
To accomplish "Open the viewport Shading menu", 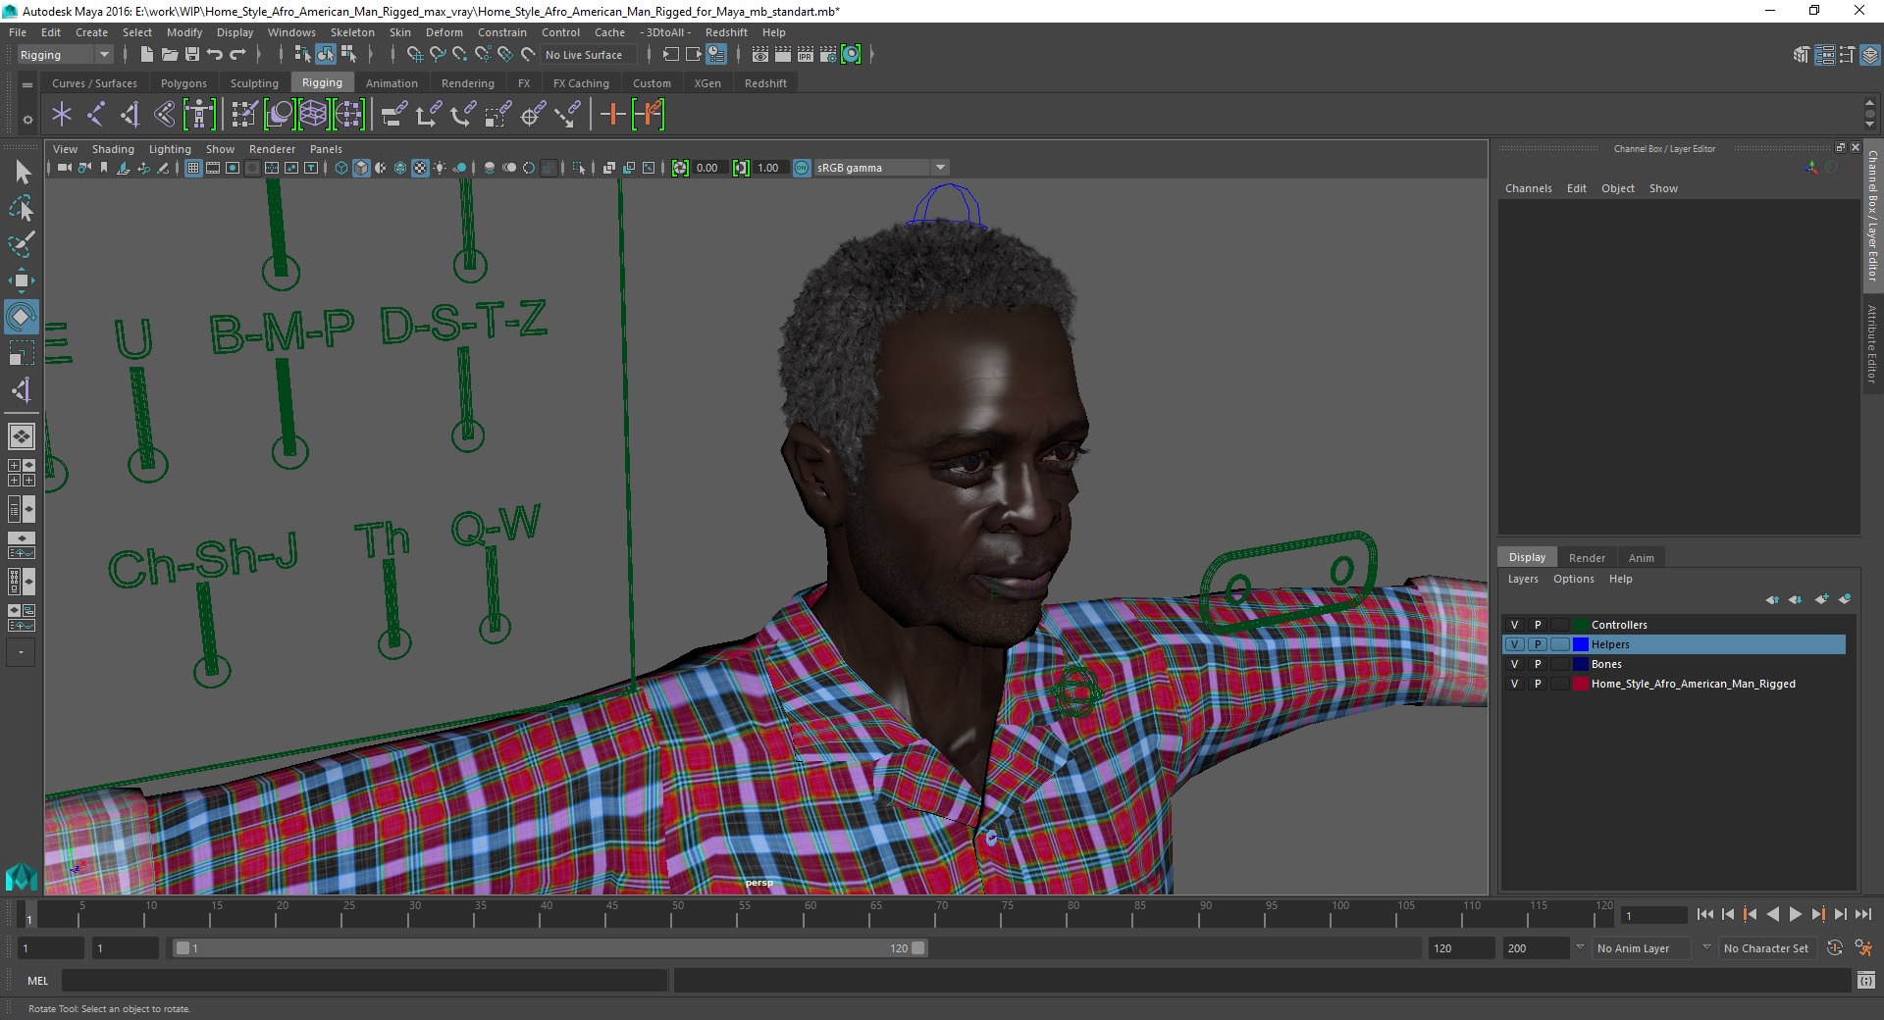I will (x=113, y=149).
